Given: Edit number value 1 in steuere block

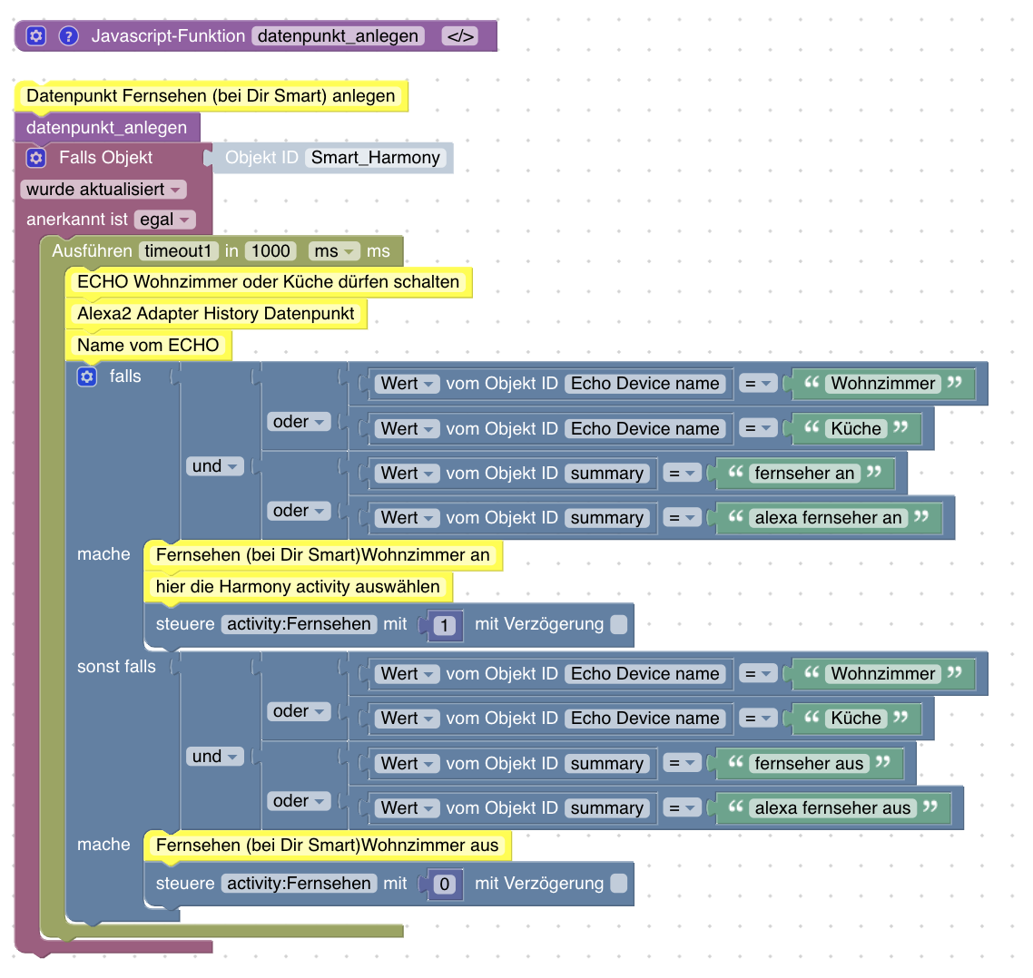Looking at the screenshot, I should pyautogui.click(x=445, y=625).
